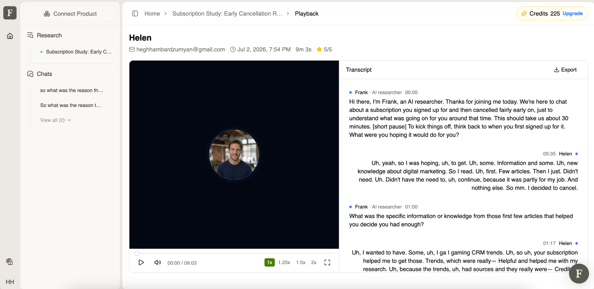Click Helen's email address
The height and width of the screenshot is (289, 594).
tap(181, 50)
